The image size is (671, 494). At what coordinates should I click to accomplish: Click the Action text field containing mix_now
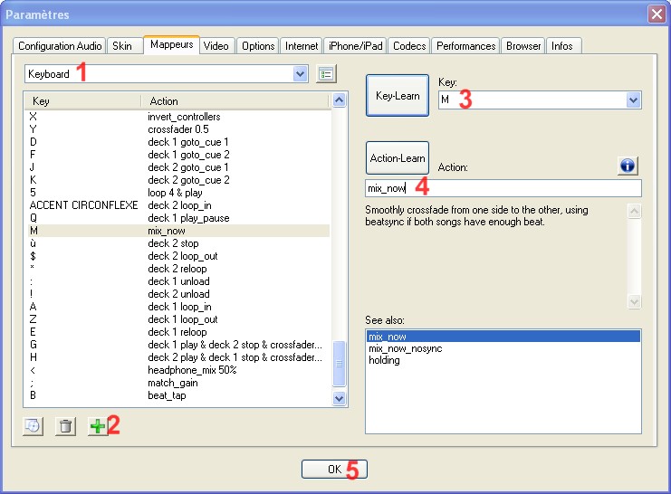(x=503, y=188)
